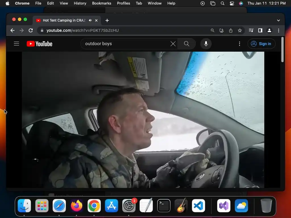The width and height of the screenshot is (291, 218).
Task: Open the zoom magnifier in address bar
Action: 213,30
